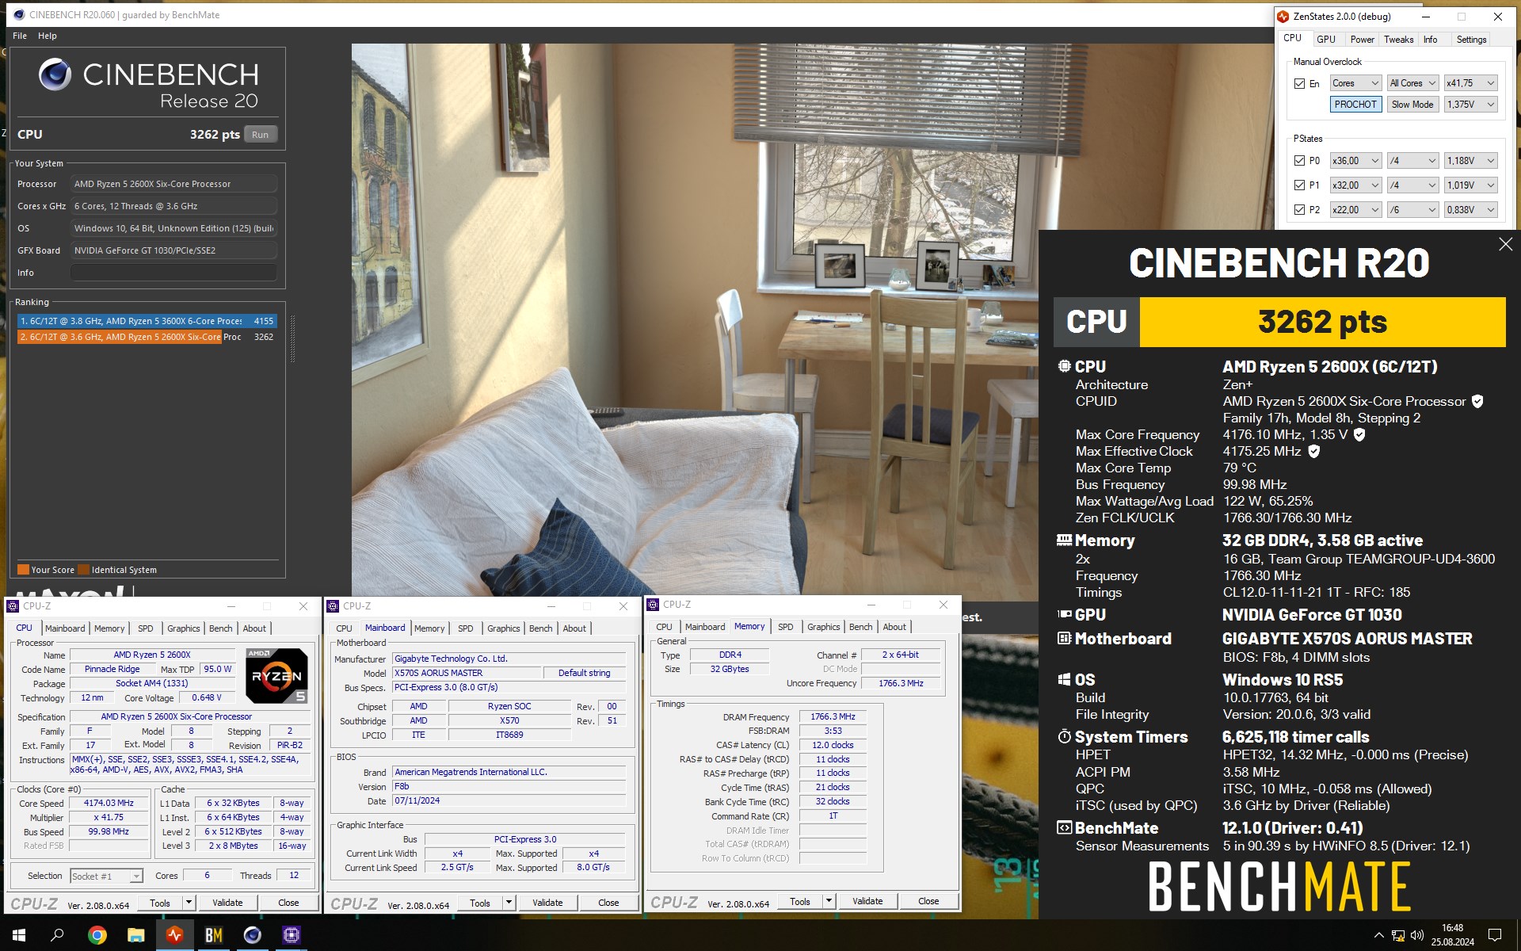Toggle the P1 PState checkbox

(x=1299, y=185)
